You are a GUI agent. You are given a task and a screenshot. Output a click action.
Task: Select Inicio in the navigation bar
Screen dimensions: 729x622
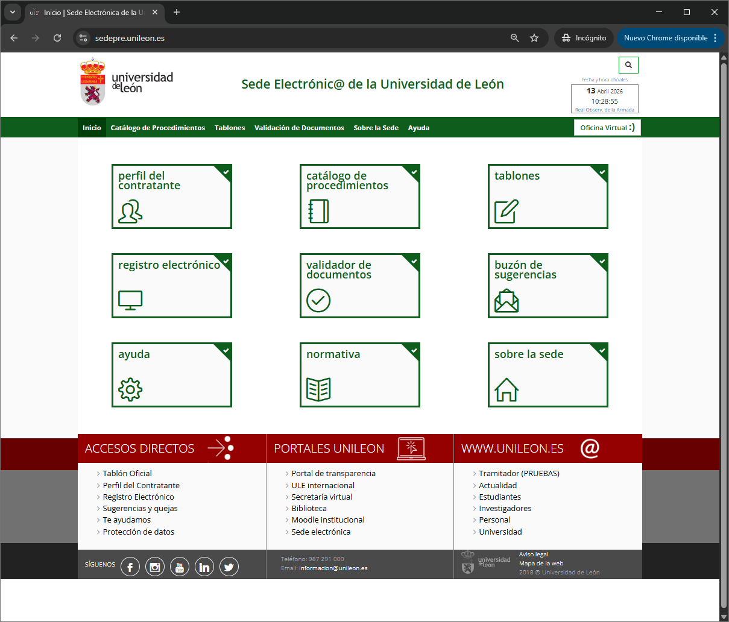click(92, 128)
